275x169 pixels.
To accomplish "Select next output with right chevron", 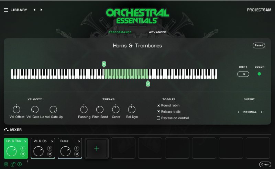I will tap(262, 112).
